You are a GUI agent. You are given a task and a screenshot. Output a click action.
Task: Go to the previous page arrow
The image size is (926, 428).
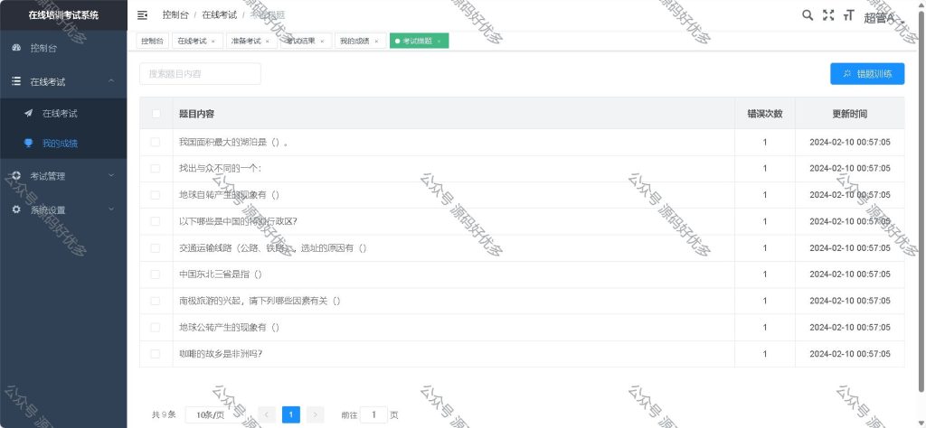[267, 415]
